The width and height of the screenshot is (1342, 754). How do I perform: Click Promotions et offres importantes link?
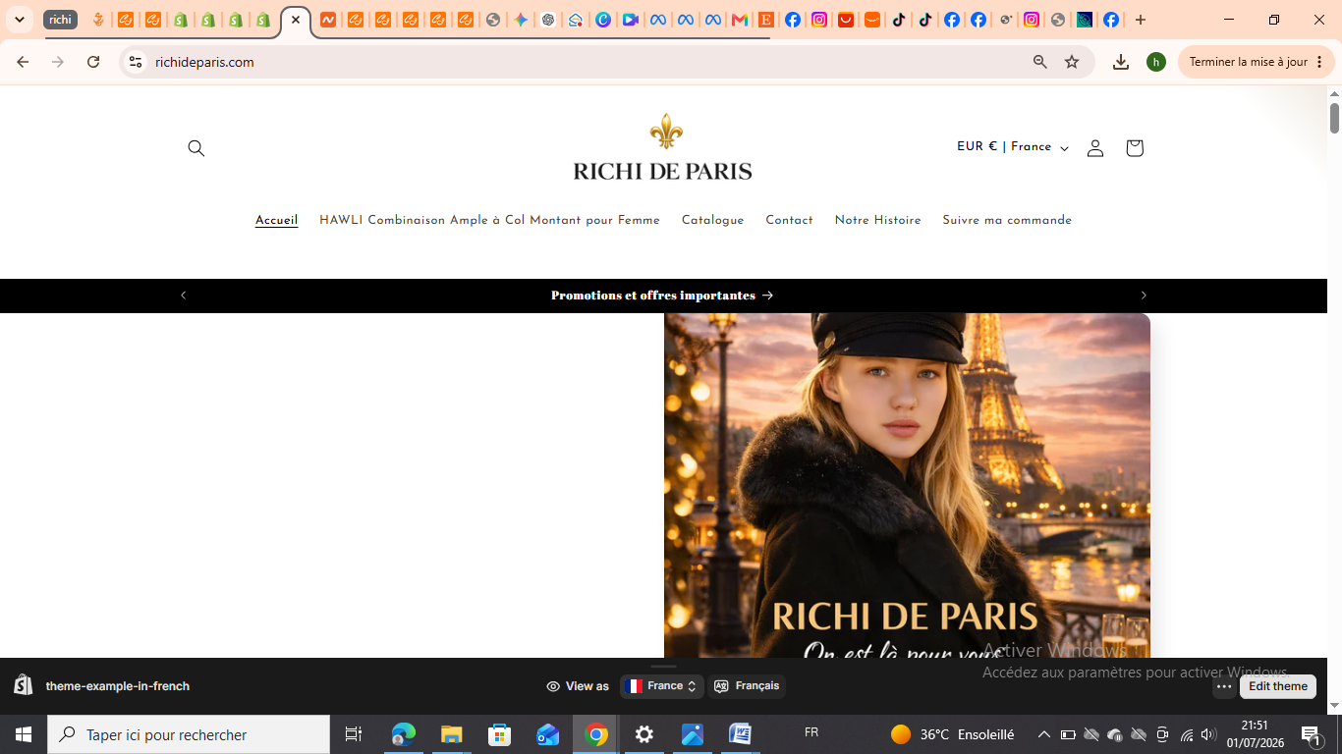pyautogui.click(x=662, y=296)
